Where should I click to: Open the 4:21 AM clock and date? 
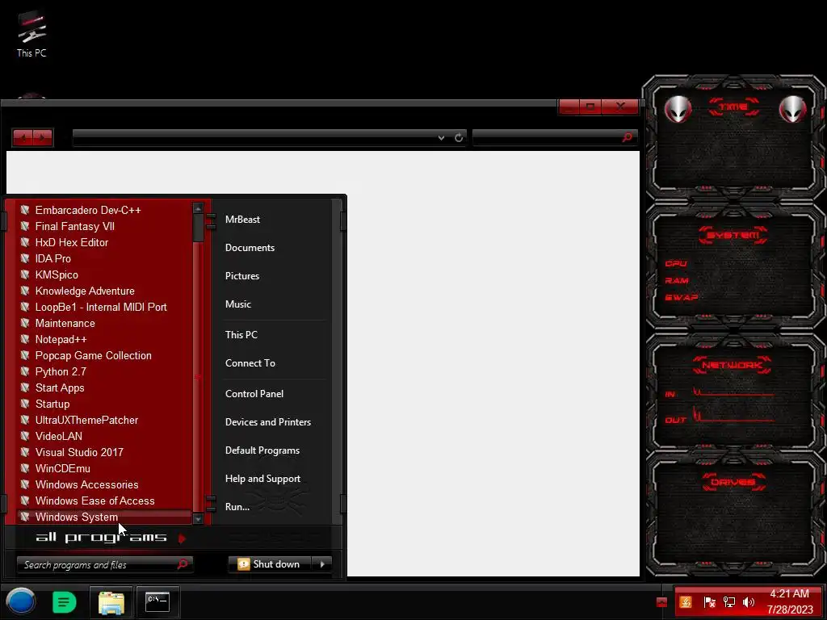click(790, 601)
